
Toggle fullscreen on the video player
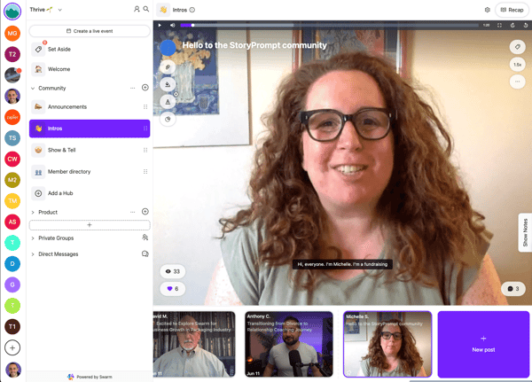pos(499,25)
